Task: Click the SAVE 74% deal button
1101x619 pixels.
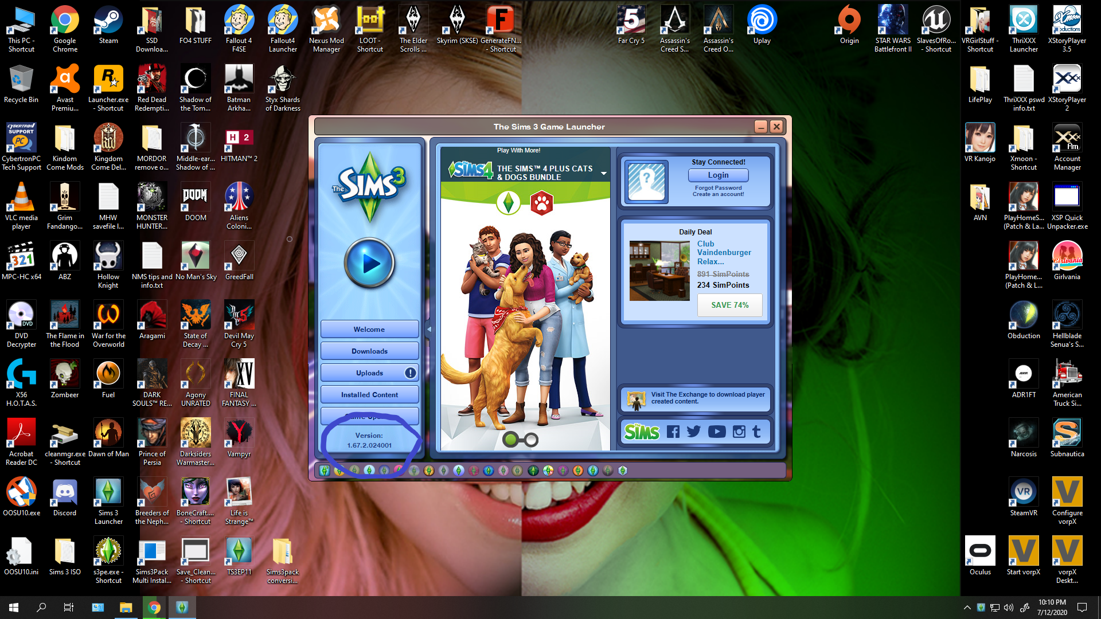Action: [x=729, y=305]
